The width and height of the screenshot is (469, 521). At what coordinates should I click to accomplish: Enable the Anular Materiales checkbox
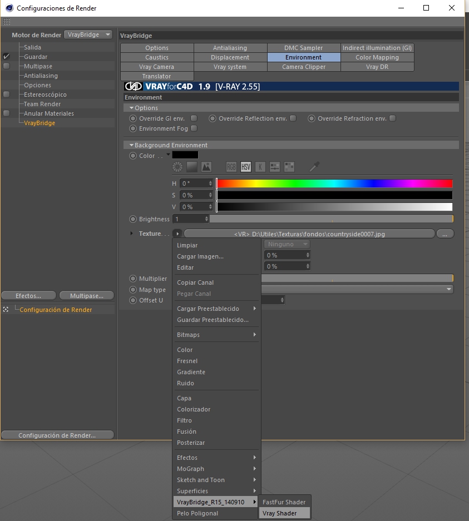pos(6,113)
